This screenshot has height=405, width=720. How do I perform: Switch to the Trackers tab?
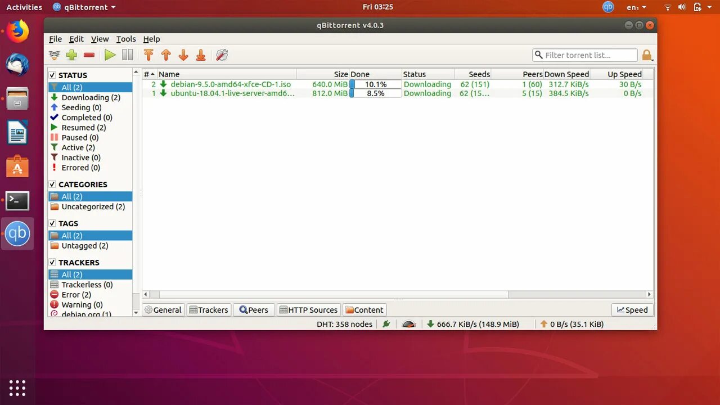pos(208,310)
